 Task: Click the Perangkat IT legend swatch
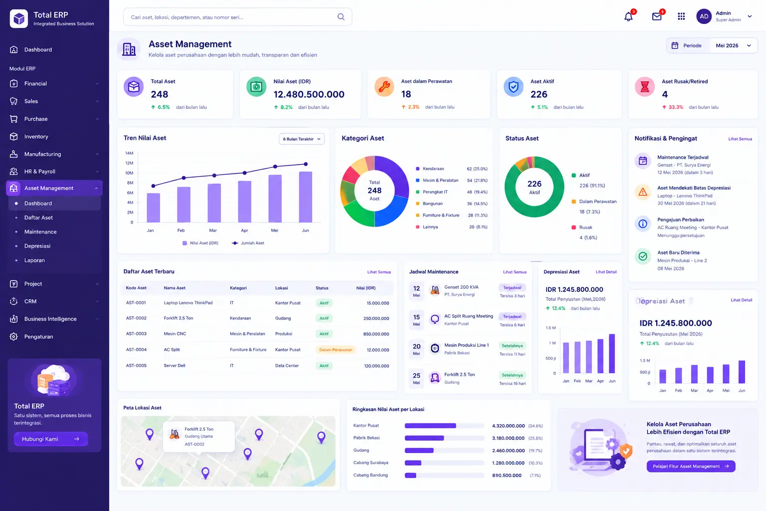[417, 192]
